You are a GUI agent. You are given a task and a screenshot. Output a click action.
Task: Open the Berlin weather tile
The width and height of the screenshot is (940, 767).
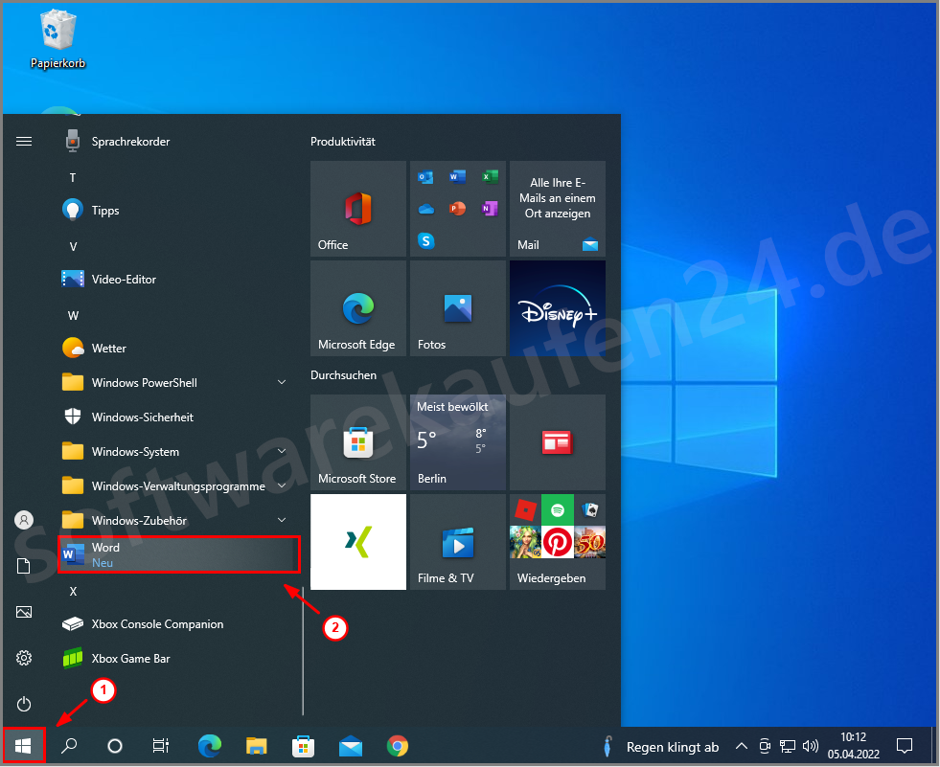457,442
